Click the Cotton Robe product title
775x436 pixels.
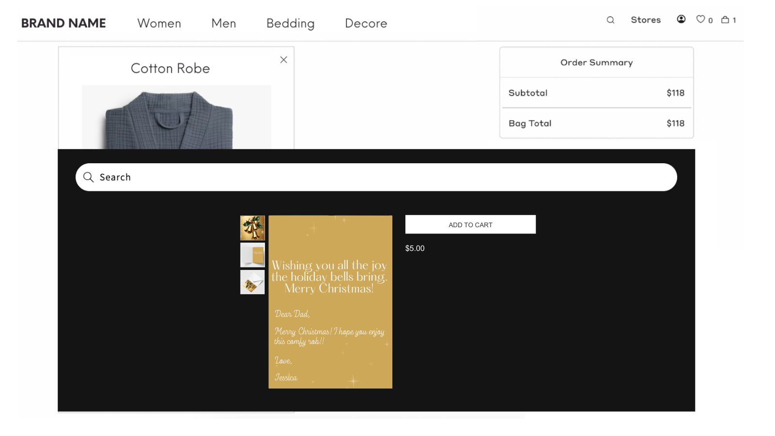point(170,68)
